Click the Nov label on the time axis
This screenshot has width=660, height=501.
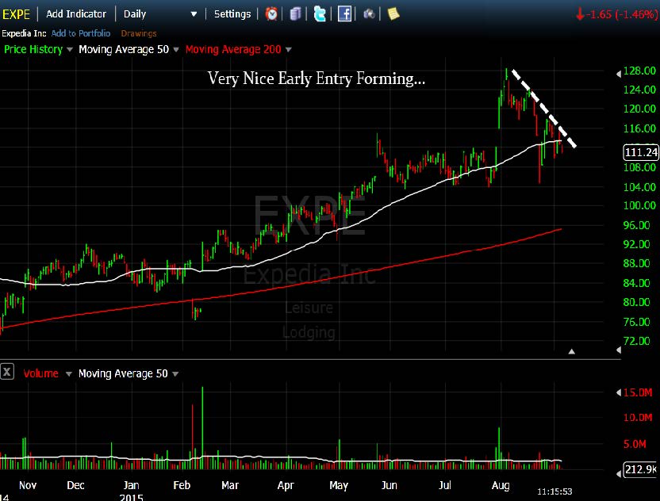(28, 485)
